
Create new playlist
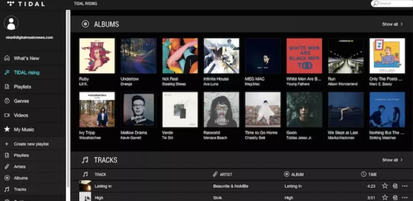click(x=31, y=144)
